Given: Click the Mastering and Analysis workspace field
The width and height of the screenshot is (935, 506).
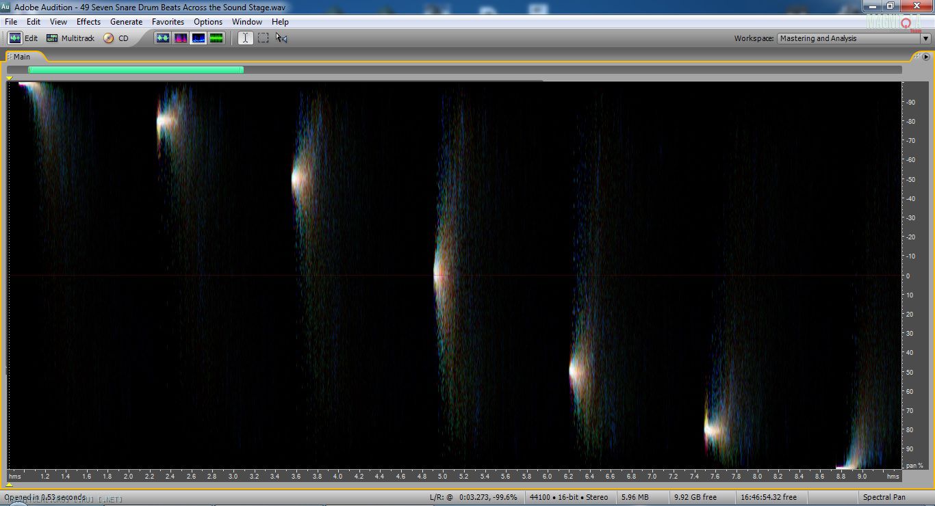Looking at the screenshot, I should click(x=849, y=38).
